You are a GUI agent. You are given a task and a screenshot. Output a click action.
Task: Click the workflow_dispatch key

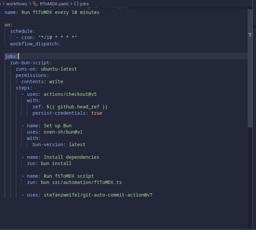click(x=35, y=44)
